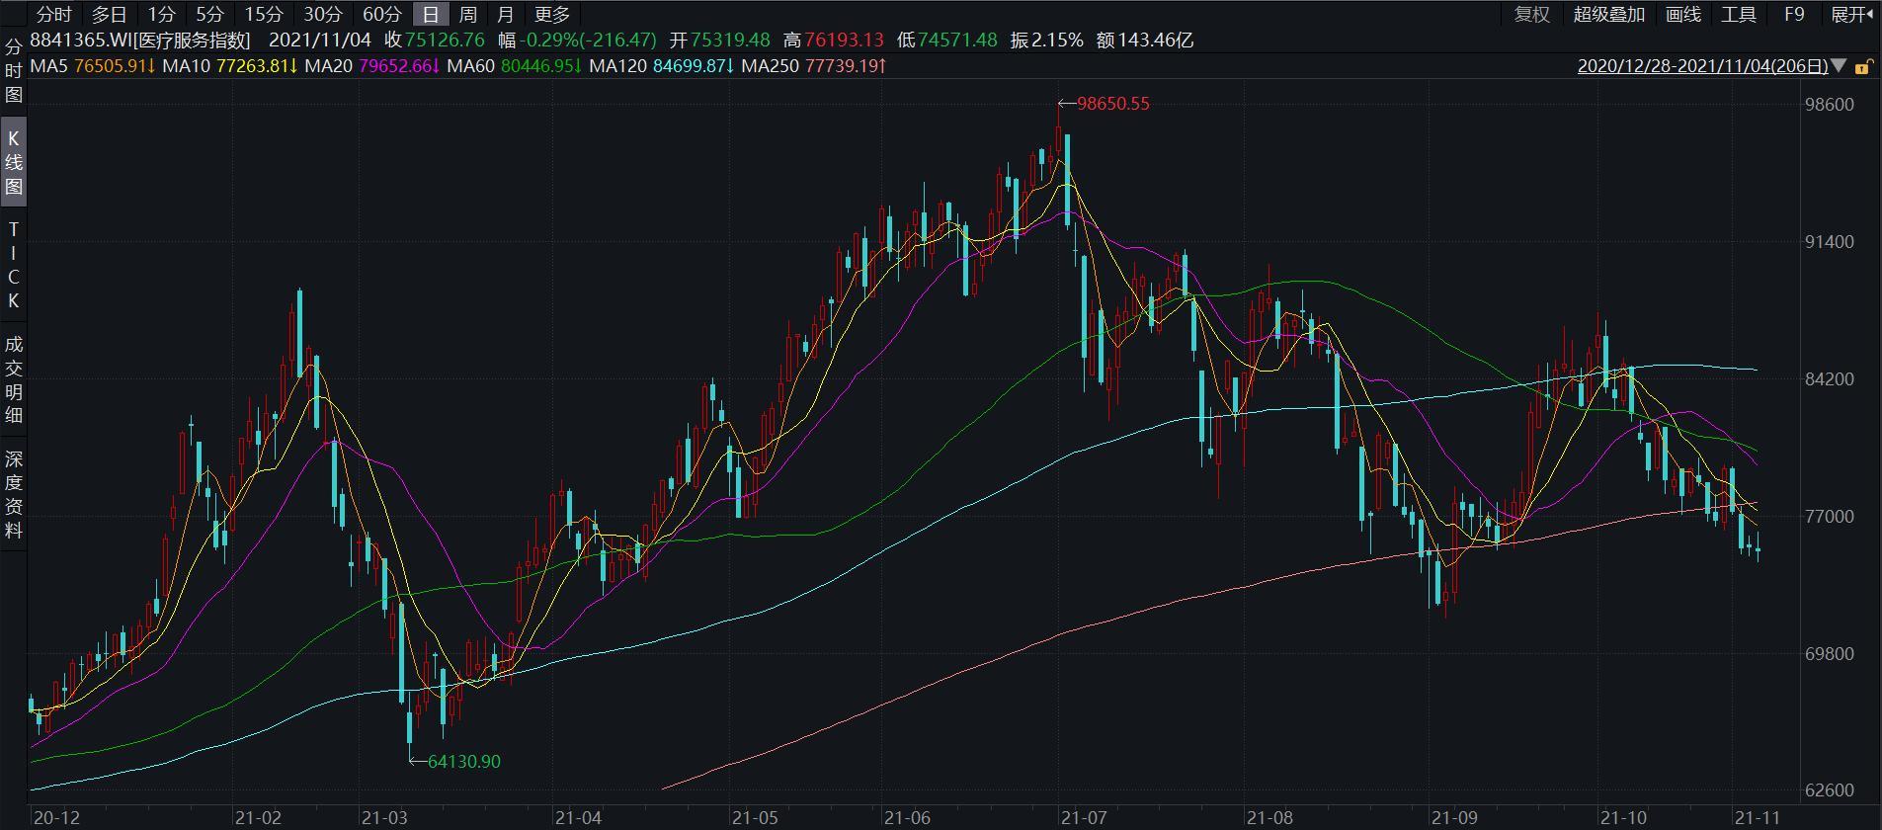
Task: Open TICK view in sidebar
Action: pyautogui.click(x=14, y=266)
